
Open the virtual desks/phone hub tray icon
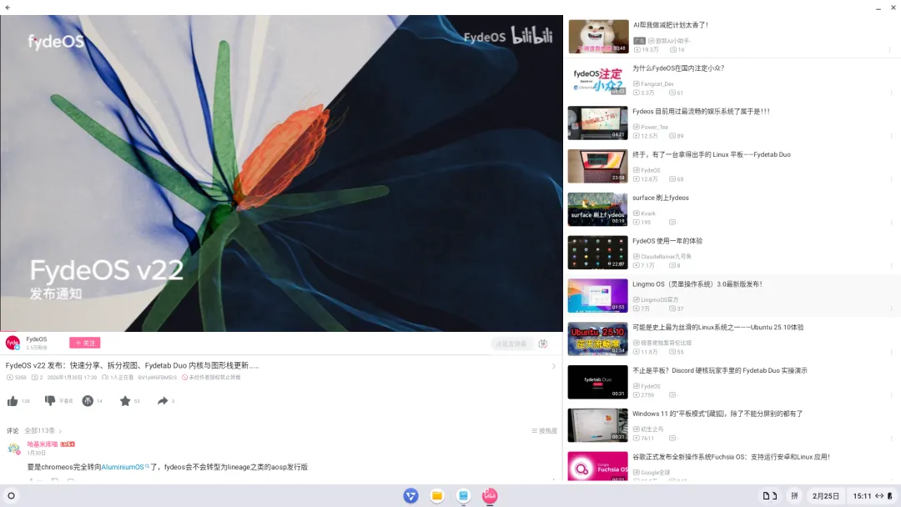770,495
